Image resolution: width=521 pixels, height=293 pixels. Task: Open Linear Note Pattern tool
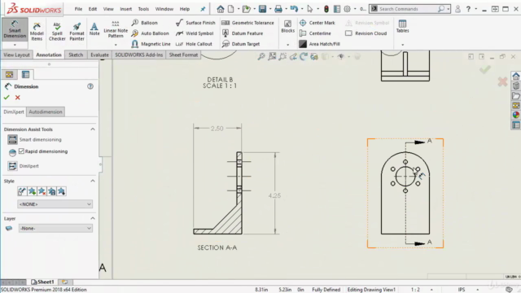pos(116,29)
